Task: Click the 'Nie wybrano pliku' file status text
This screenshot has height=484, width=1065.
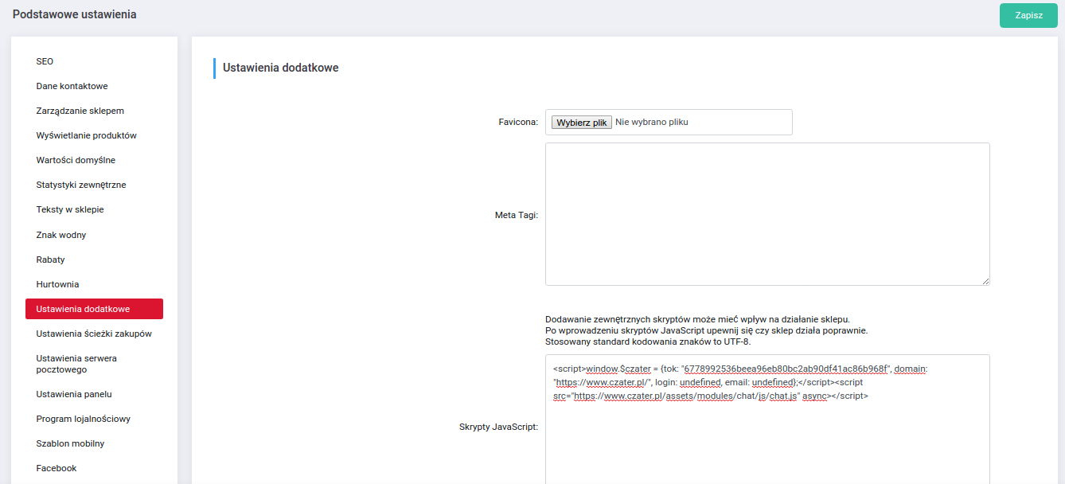Action: [651, 123]
